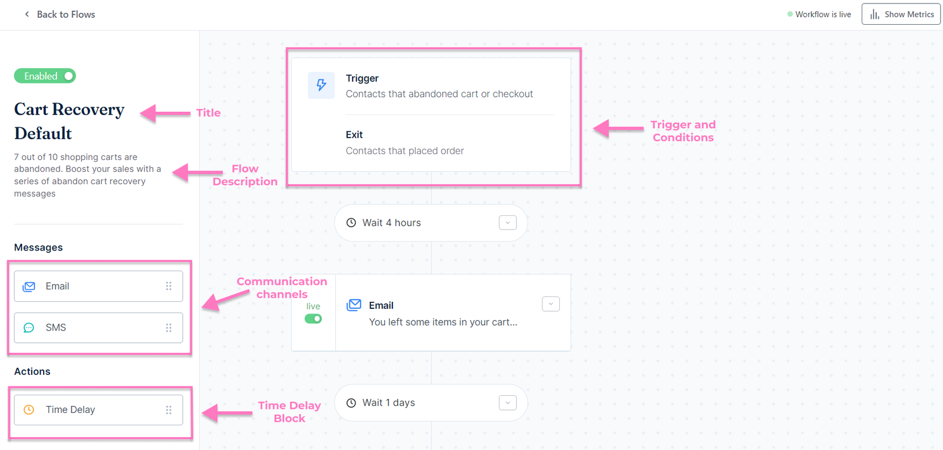Click the drag handle on Email block
The height and width of the screenshot is (450, 943).
tap(169, 286)
